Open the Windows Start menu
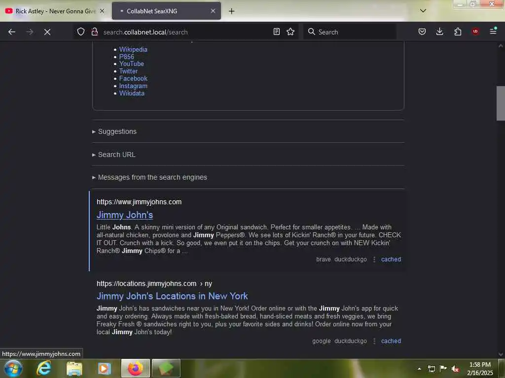 click(x=13, y=368)
